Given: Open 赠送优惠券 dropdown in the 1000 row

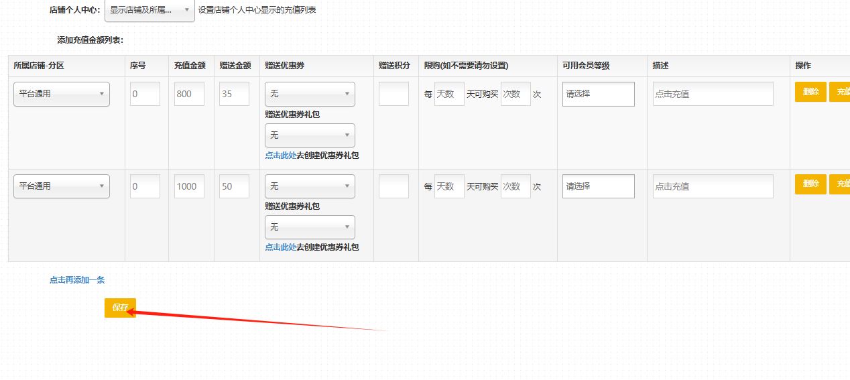Looking at the screenshot, I should tap(310, 186).
